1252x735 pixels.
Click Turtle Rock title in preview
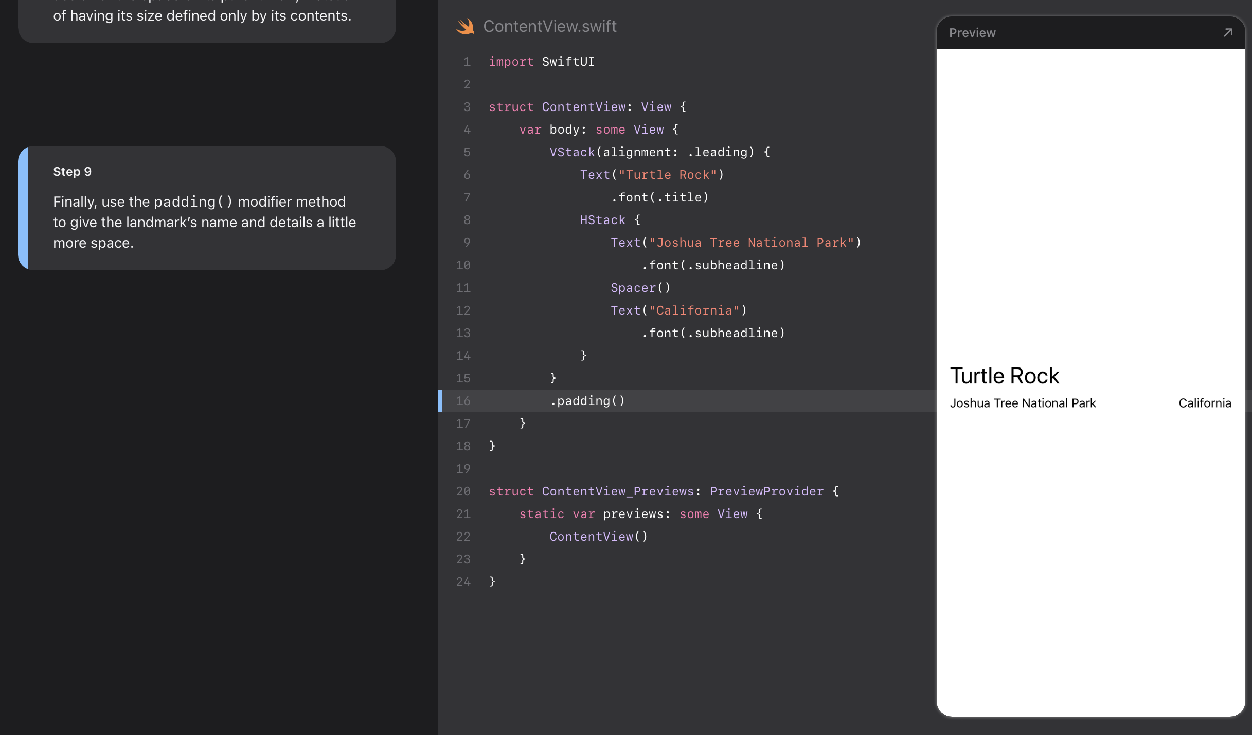point(1004,376)
